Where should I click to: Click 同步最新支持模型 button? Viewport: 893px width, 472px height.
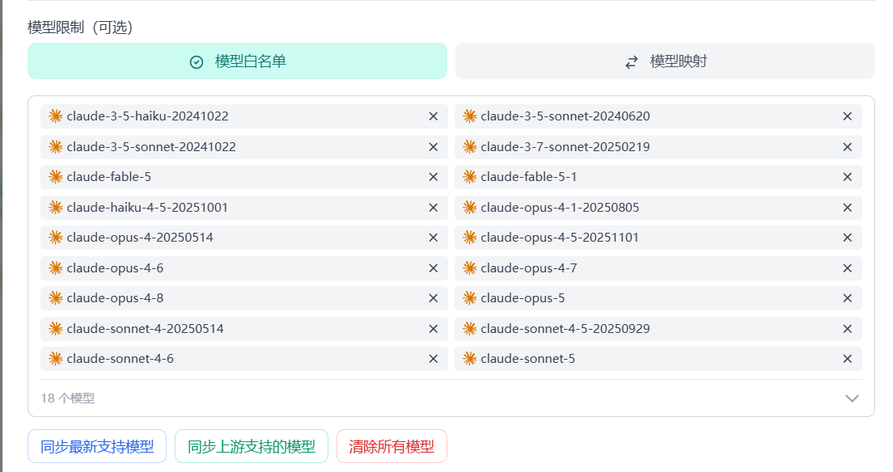pyautogui.click(x=97, y=446)
